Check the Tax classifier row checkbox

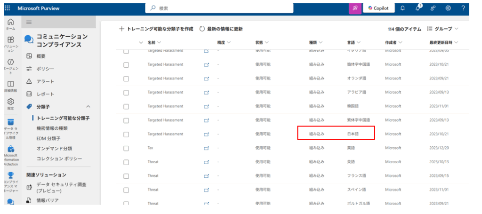click(126, 148)
